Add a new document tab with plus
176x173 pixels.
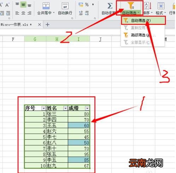[x=47, y=24]
